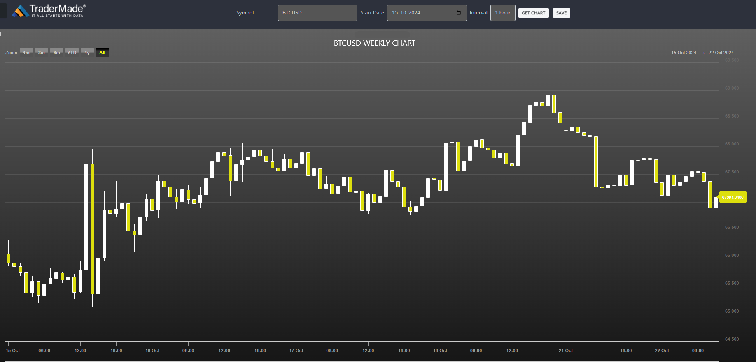Click the Start Date field 15-10-2024
756x362 pixels.
click(x=427, y=13)
